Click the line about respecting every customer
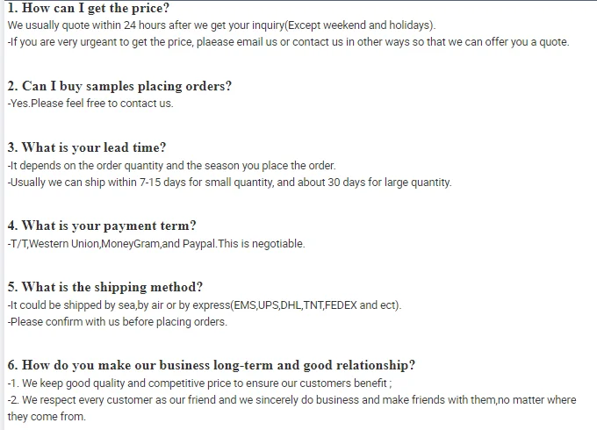The image size is (597, 430). click(291, 400)
